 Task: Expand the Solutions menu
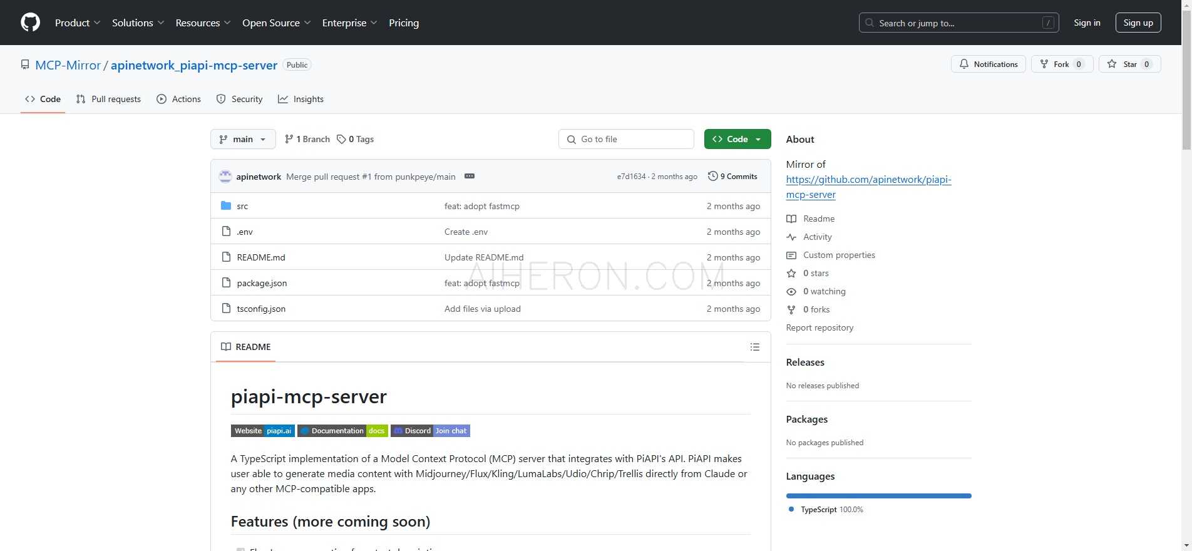[x=138, y=23]
